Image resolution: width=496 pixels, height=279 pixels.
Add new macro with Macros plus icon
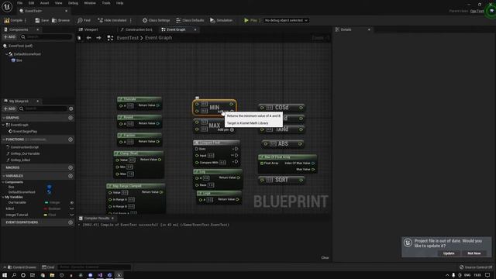coord(71,167)
